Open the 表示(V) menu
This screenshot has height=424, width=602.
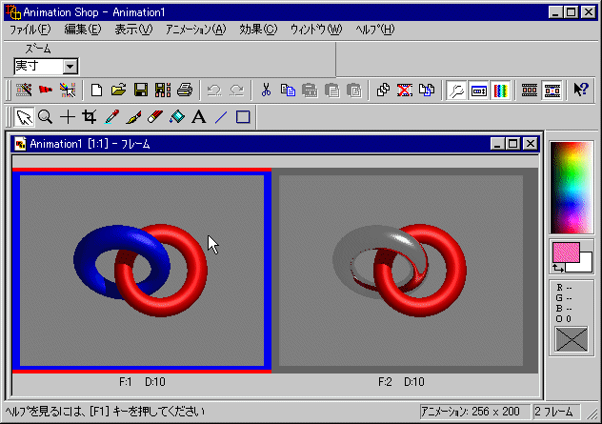133,30
